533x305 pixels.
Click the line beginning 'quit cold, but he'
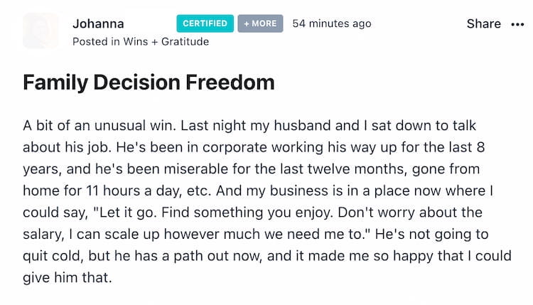coord(266,256)
